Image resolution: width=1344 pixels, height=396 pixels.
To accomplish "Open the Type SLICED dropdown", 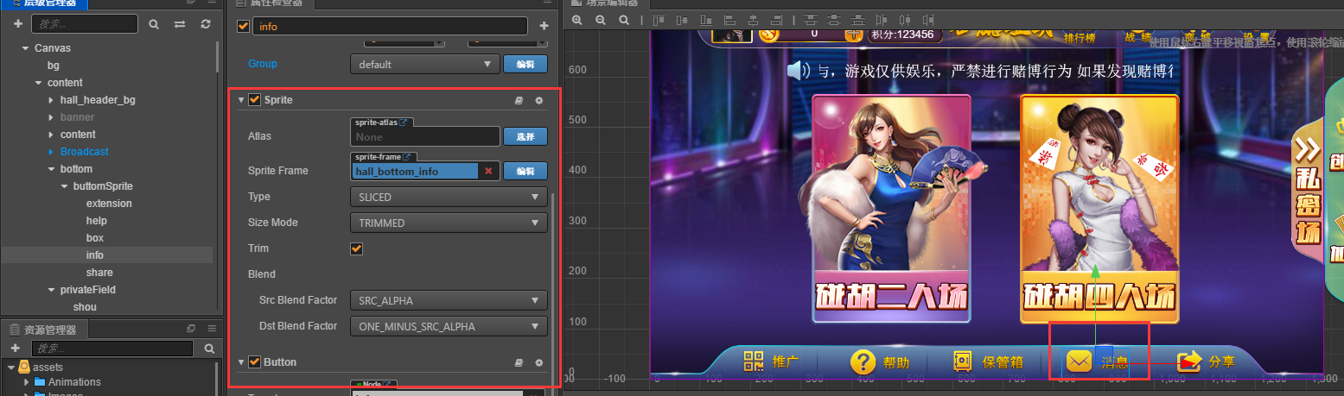I will [449, 197].
